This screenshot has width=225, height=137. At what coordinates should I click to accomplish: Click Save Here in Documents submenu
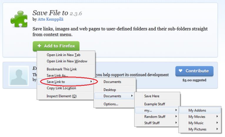(x=157, y=96)
